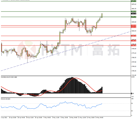Click the green 1875.73 price label

(134, 1)
